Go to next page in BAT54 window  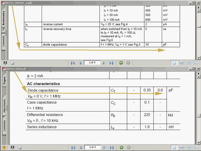pyautogui.click(x=104, y=63)
